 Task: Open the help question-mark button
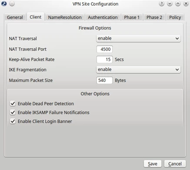point(162,4)
